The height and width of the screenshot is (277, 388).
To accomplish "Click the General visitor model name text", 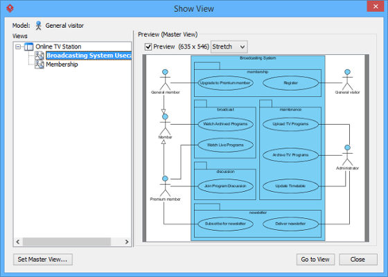I will click(x=64, y=26).
